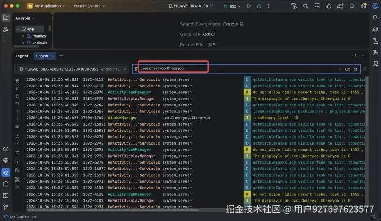Open the Project tool window folder icon

coord(6,18)
